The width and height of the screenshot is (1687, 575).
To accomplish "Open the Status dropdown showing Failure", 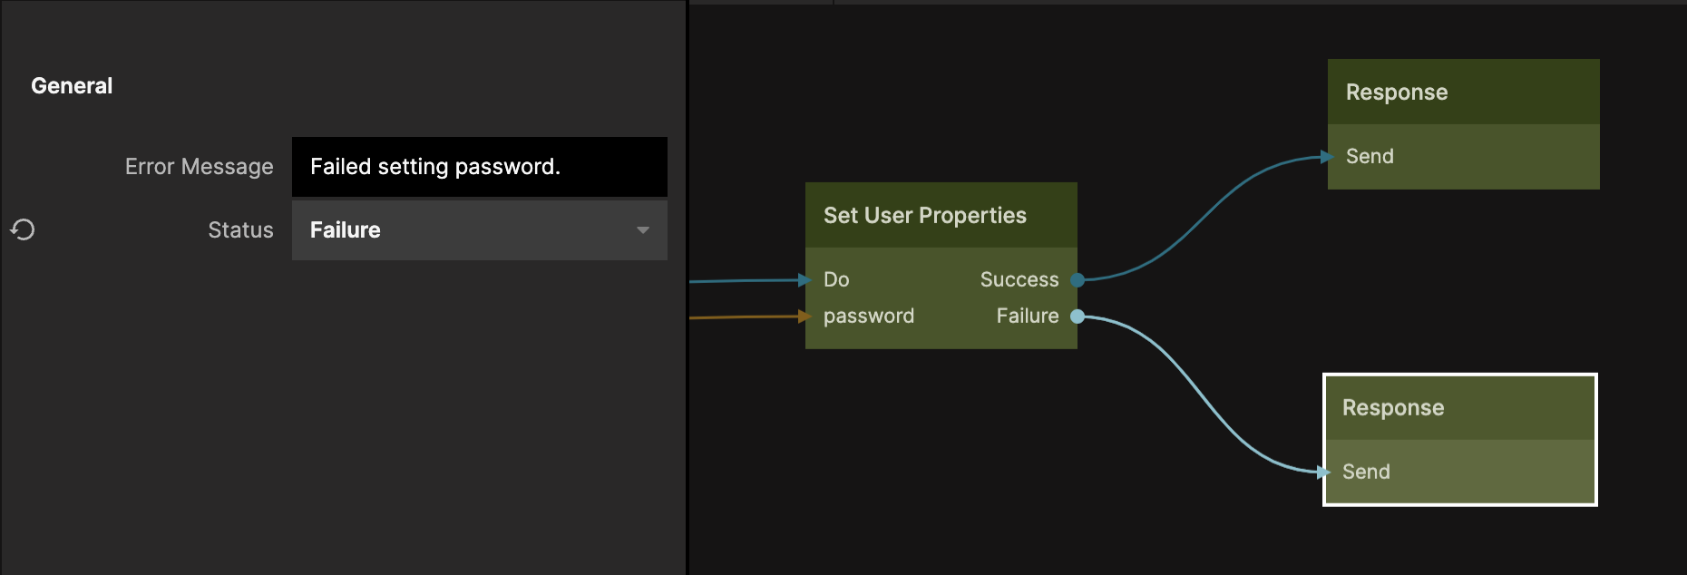I will pyautogui.click(x=479, y=230).
